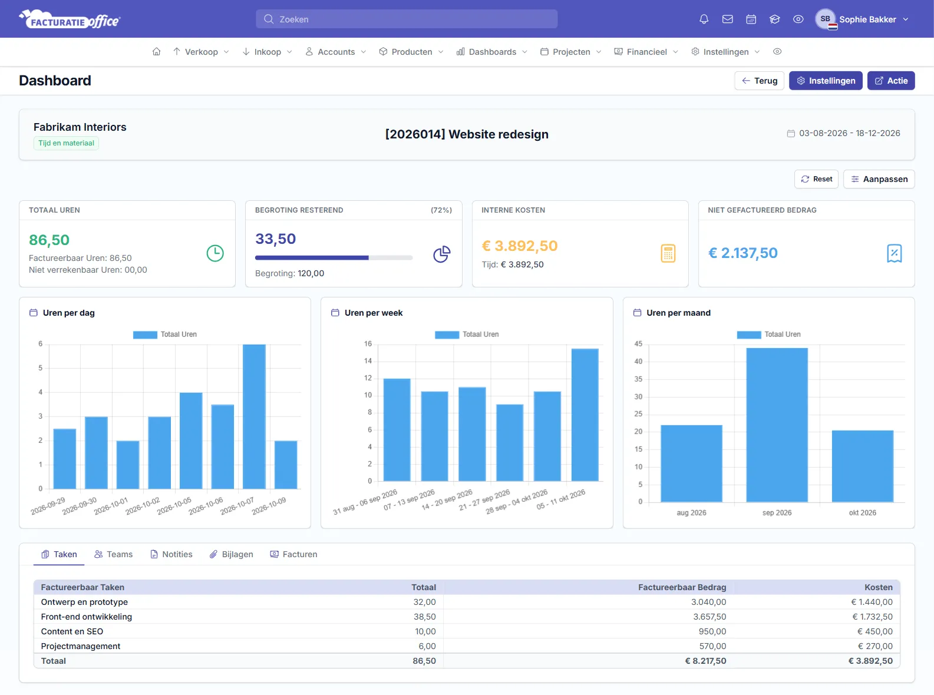This screenshot has height=695, width=934.
Task: Click calendar icon beside Uren per week
Action: pyautogui.click(x=335, y=313)
